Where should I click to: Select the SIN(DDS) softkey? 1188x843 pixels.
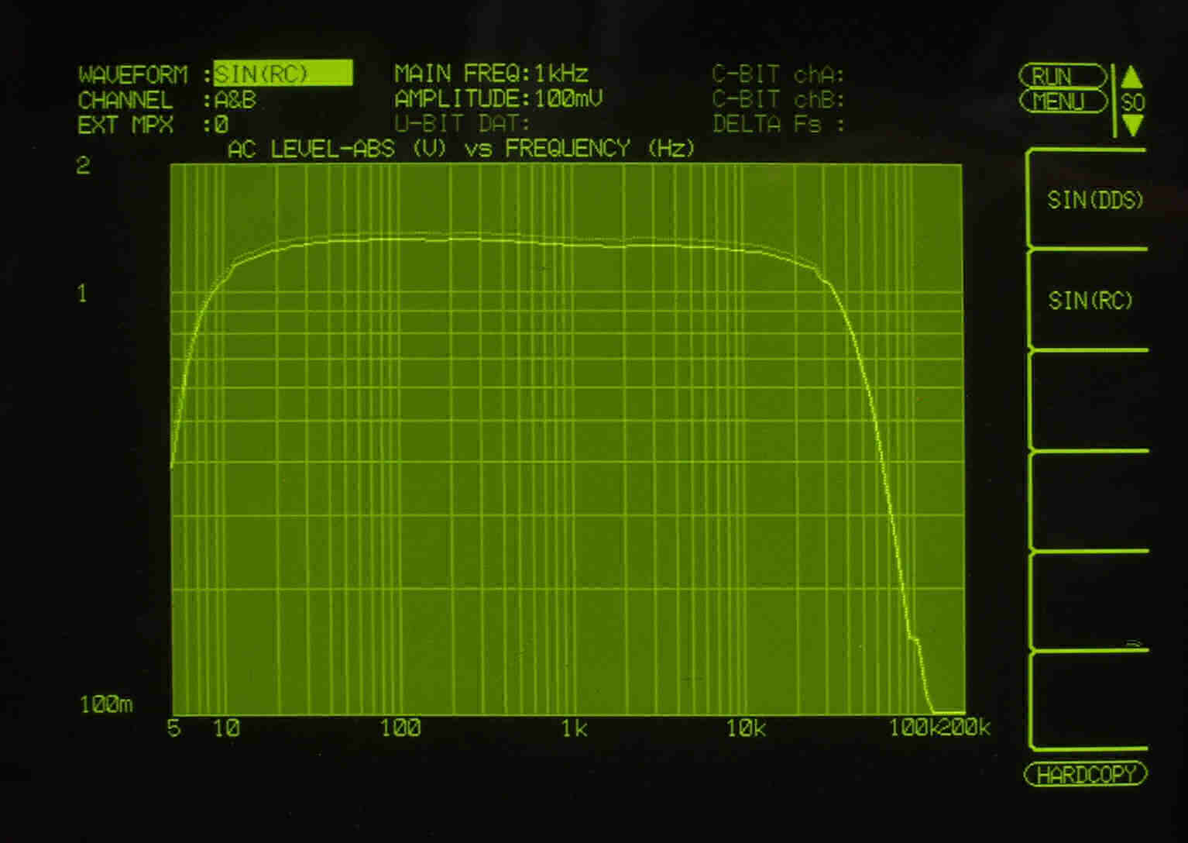(x=1094, y=200)
